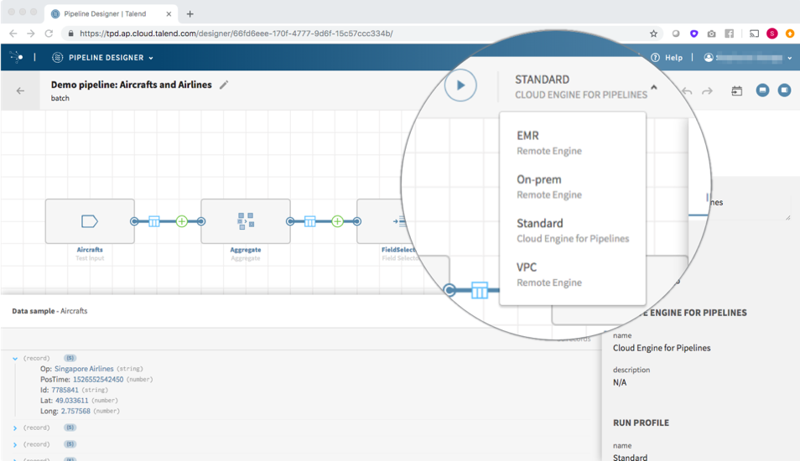Image resolution: width=800 pixels, height=461 pixels.
Task: Expand the third record row
Action: (15, 445)
